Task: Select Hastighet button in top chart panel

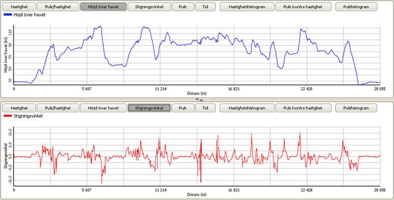Action: coord(19,7)
